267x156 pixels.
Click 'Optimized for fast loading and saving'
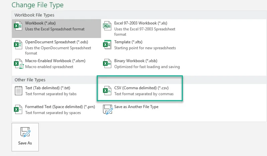pos(147,67)
